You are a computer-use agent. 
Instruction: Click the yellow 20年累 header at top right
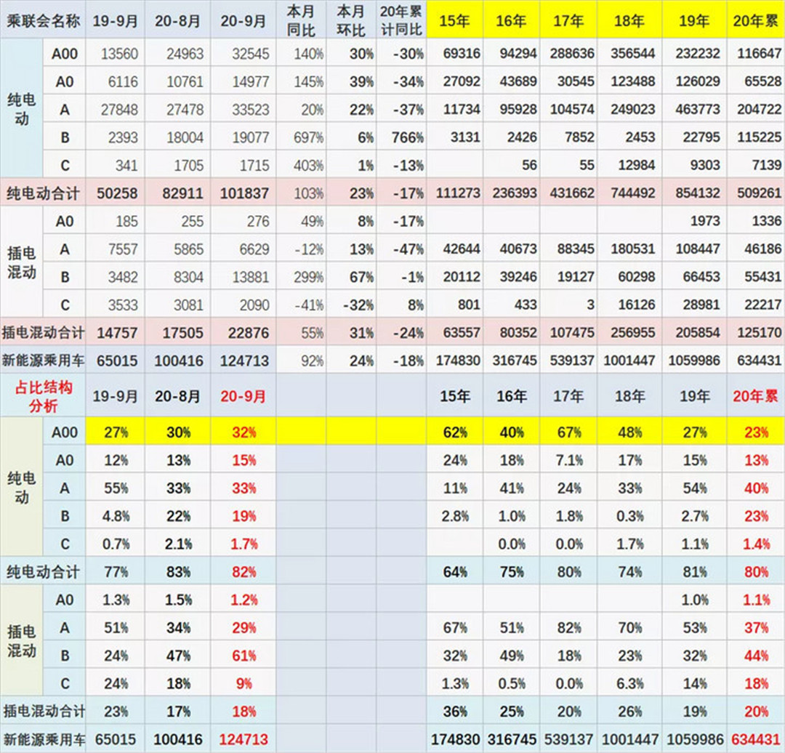(x=756, y=20)
